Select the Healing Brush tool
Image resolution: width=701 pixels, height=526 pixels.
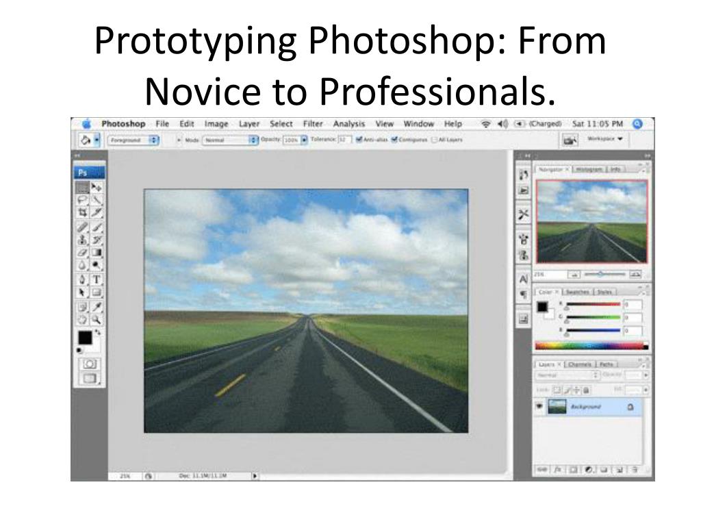click(x=82, y=227)
